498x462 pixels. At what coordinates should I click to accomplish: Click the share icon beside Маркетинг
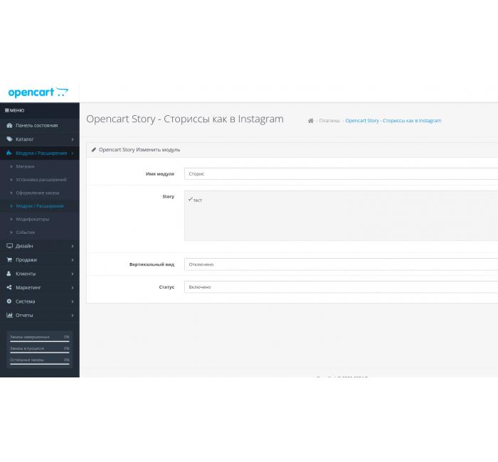coord(9,287)
